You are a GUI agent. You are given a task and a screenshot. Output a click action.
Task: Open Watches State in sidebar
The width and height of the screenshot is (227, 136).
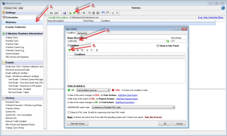pyautogui.click(x=12, y=44)
